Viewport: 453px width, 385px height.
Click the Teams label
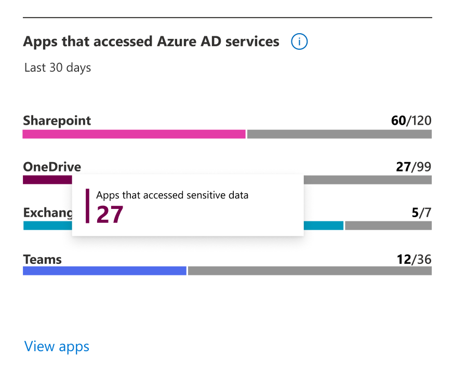43,259
